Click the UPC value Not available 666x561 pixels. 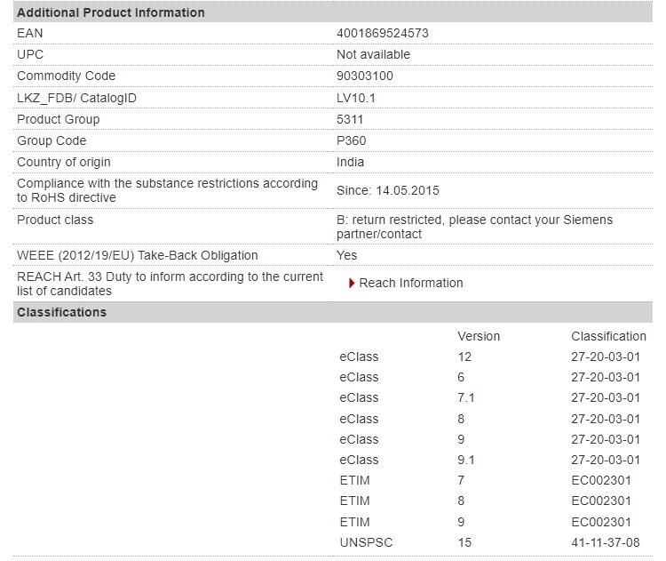coord(373,54)
